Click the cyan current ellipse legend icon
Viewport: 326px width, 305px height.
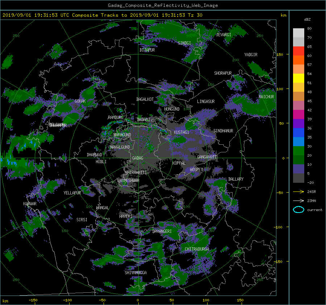pos(298,210)
